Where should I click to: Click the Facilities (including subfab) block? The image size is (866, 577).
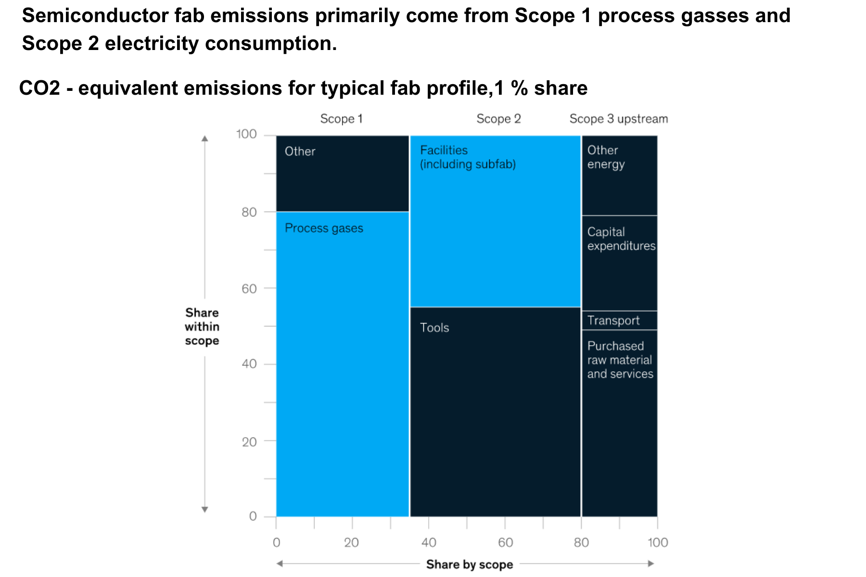click(495, 221)
